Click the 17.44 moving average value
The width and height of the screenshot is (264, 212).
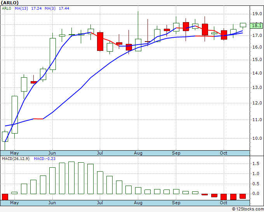pos(64,9)
